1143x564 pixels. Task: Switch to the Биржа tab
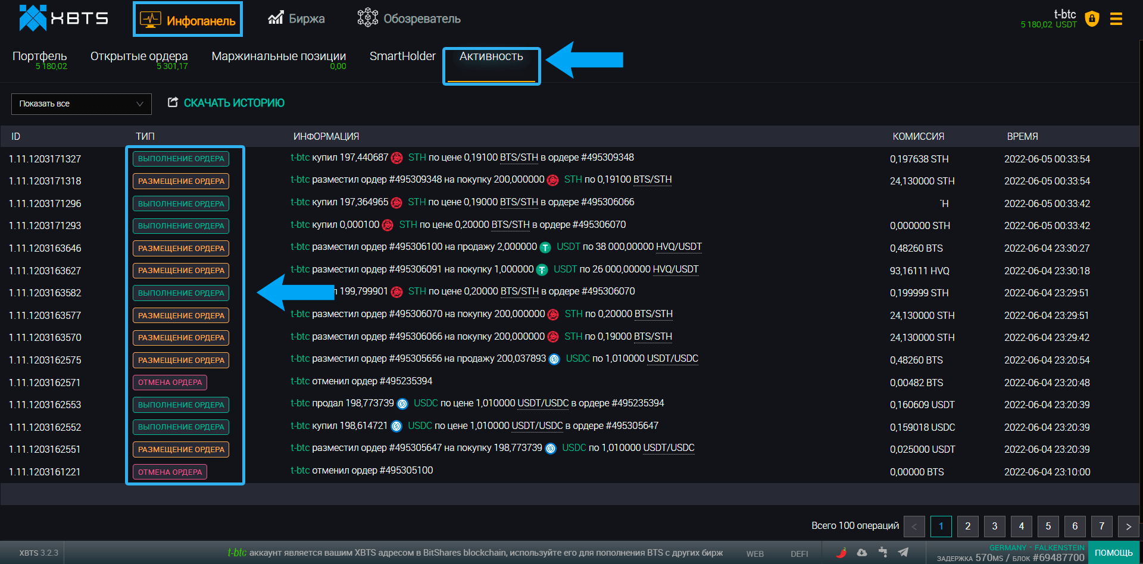click(296, 19)
